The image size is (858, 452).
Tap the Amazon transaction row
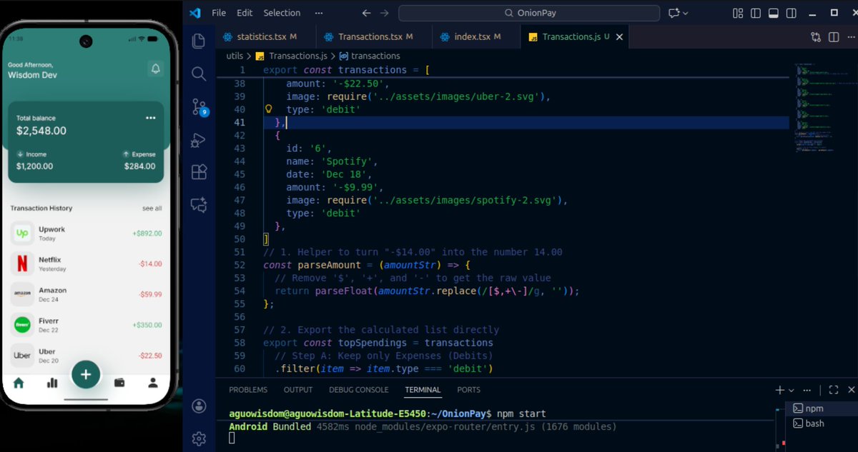pyautogui.click(x=86, y=294)
